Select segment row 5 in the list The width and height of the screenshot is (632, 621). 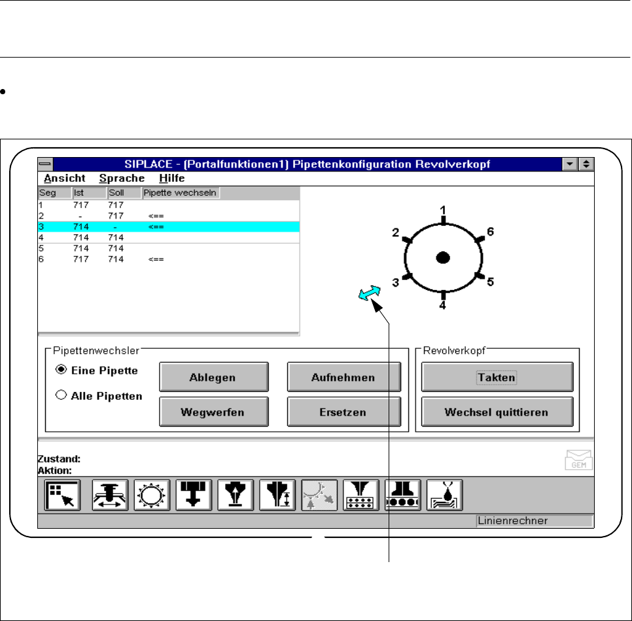tap(169, 249)
